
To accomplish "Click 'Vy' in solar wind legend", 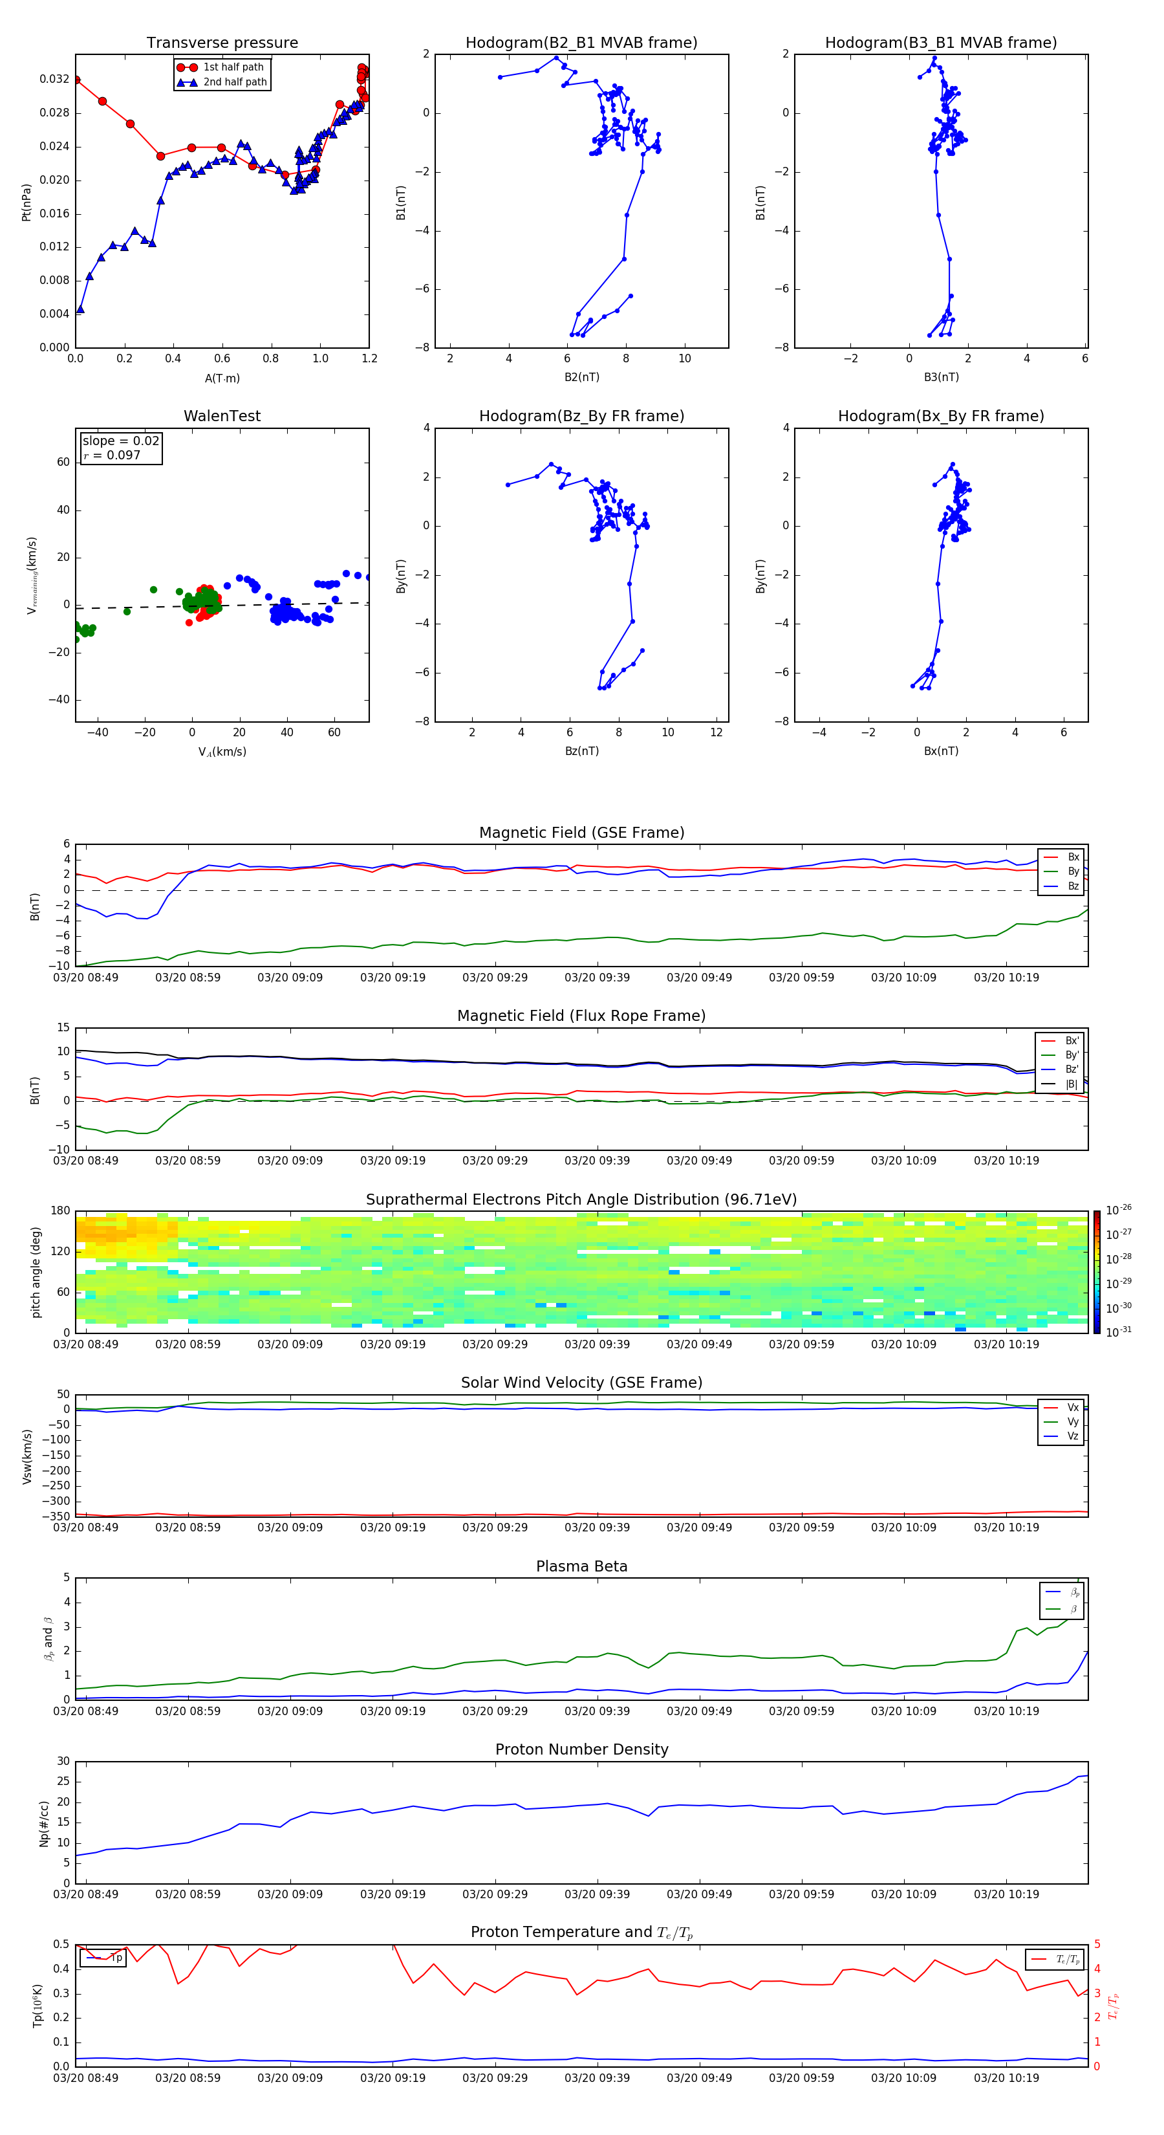I will [1061, 1421].
